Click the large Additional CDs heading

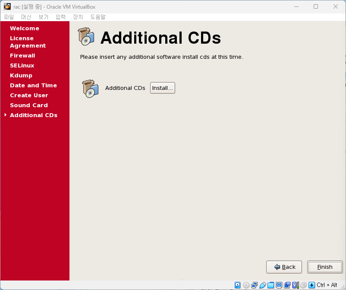click(x=160, y=38)
